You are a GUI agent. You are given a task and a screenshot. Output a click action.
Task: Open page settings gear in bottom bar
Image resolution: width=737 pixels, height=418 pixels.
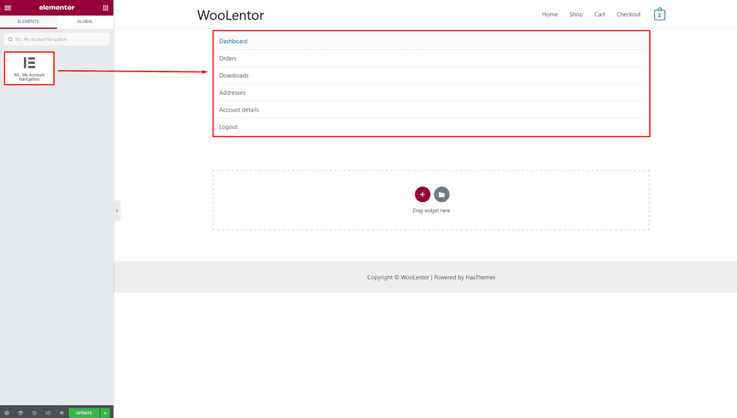click(x=7, y=413)
